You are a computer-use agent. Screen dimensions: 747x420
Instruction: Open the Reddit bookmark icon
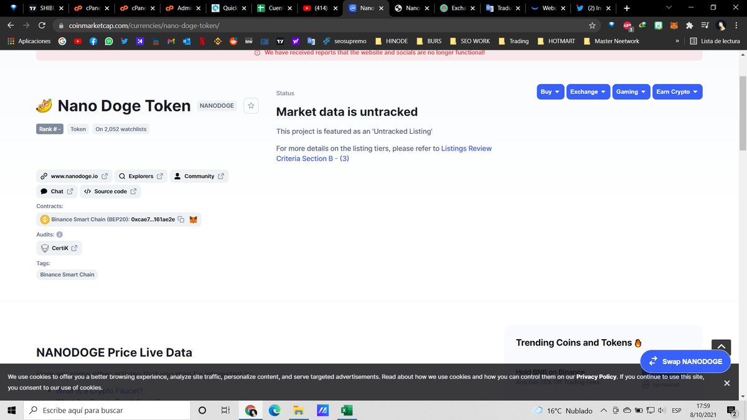(233, 41)
